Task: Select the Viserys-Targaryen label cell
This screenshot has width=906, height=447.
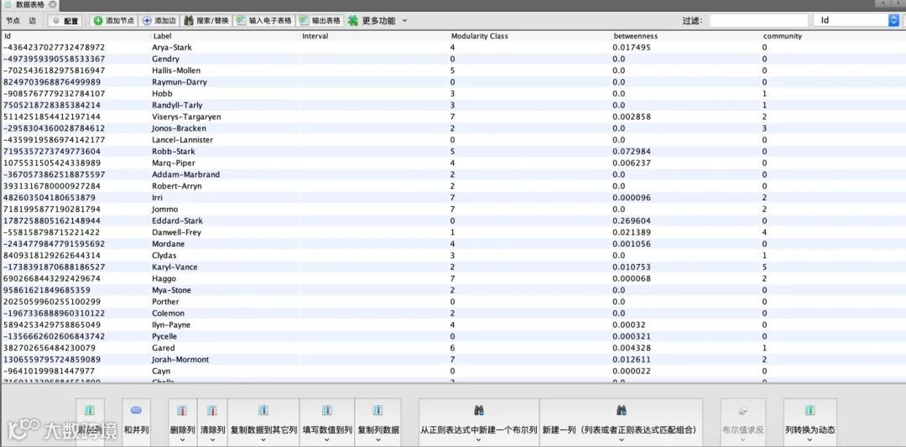Action: tap(186, 117)
